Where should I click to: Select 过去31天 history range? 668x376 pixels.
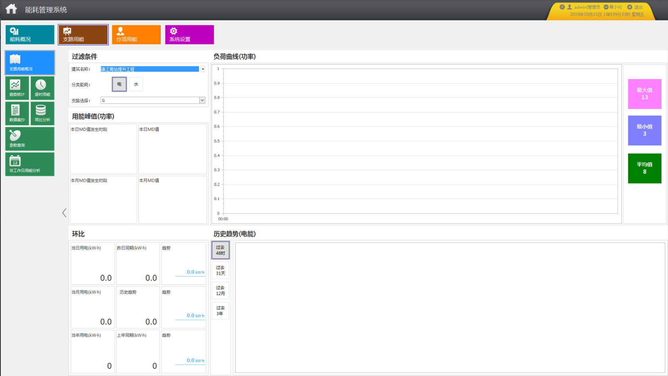tap(220, 271)
